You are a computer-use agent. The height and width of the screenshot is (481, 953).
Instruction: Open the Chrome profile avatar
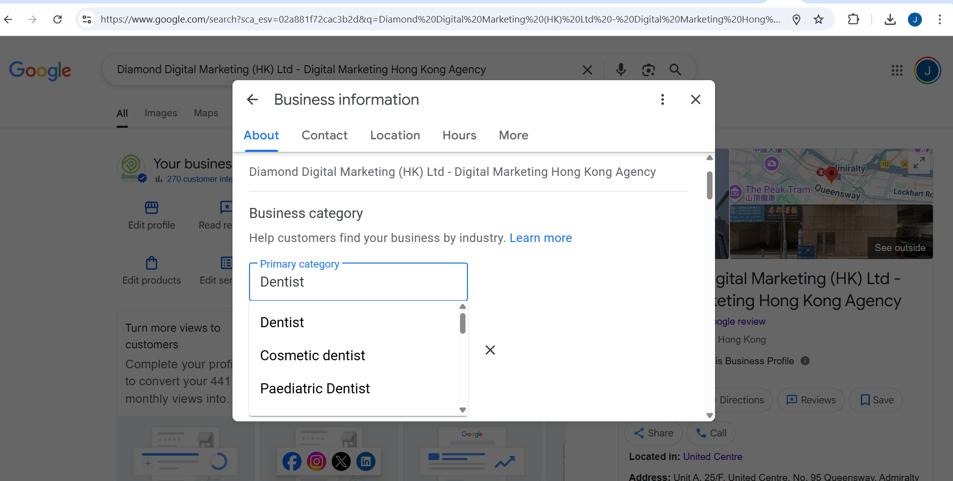point(915,20)
